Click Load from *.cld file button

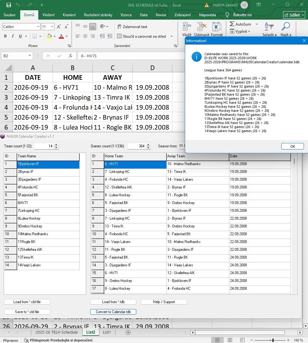[27, 302]
